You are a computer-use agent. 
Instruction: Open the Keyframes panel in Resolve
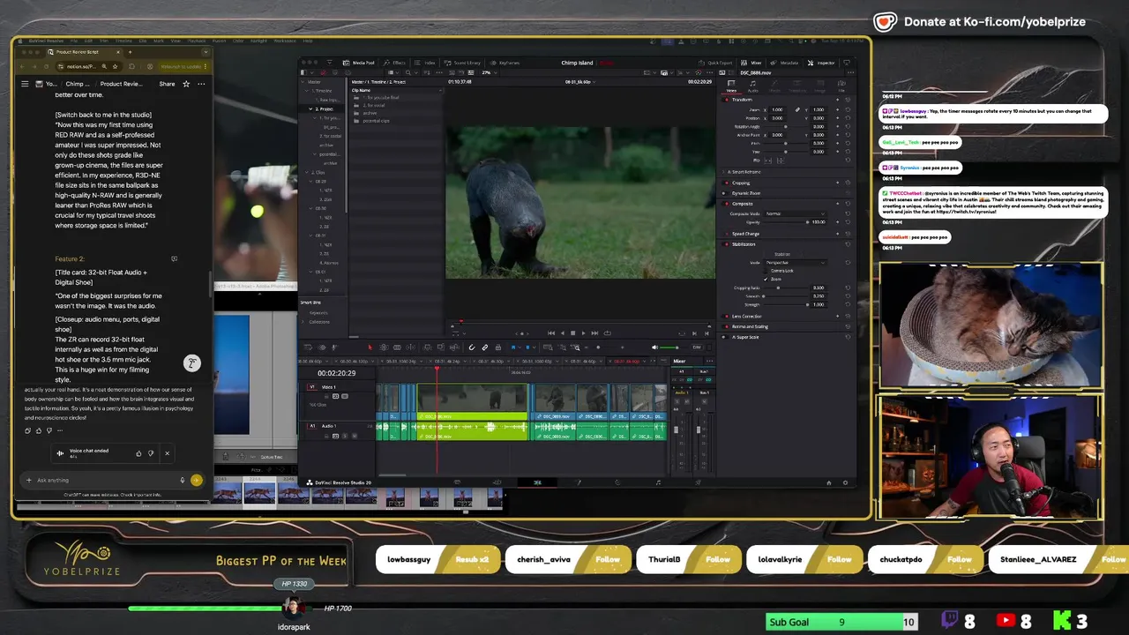tap(506, 63)
